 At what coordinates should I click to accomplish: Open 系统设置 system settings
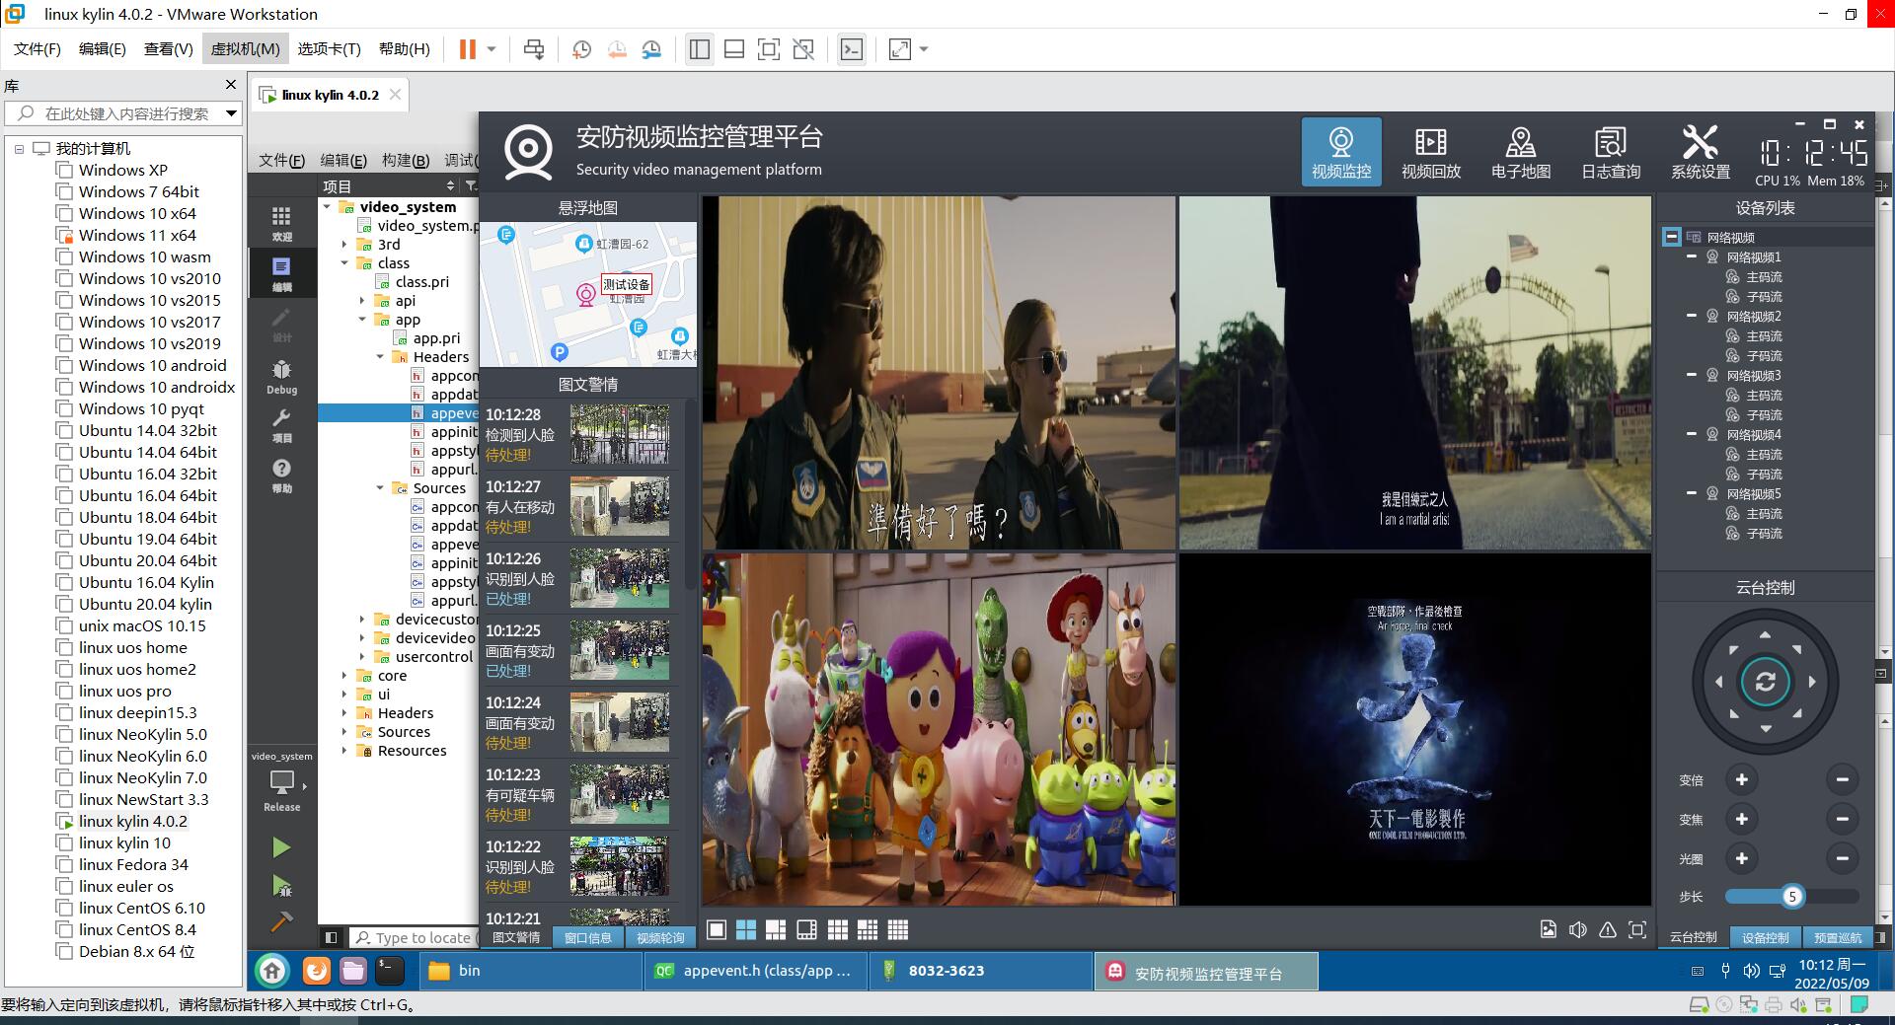point(1700,152)
